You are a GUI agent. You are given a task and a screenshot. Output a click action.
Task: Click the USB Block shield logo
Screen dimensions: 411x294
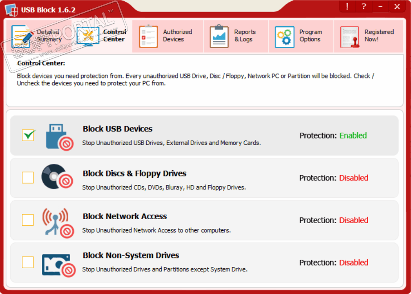[x=12, y=10]
